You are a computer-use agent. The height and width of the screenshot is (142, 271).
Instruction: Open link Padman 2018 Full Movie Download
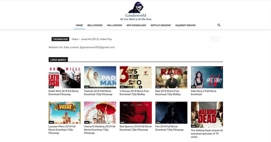(98, 93)
